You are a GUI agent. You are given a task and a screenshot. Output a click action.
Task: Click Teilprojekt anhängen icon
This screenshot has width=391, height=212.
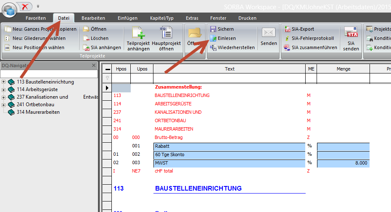[x=138, y=33]
